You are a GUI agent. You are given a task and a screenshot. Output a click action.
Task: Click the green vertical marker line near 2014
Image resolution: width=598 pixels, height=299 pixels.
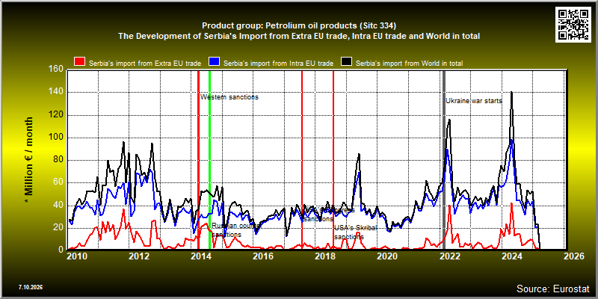click(210, 160)
